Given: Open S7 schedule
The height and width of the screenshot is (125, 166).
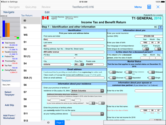Looking at the screenshot, I should 31,92.
